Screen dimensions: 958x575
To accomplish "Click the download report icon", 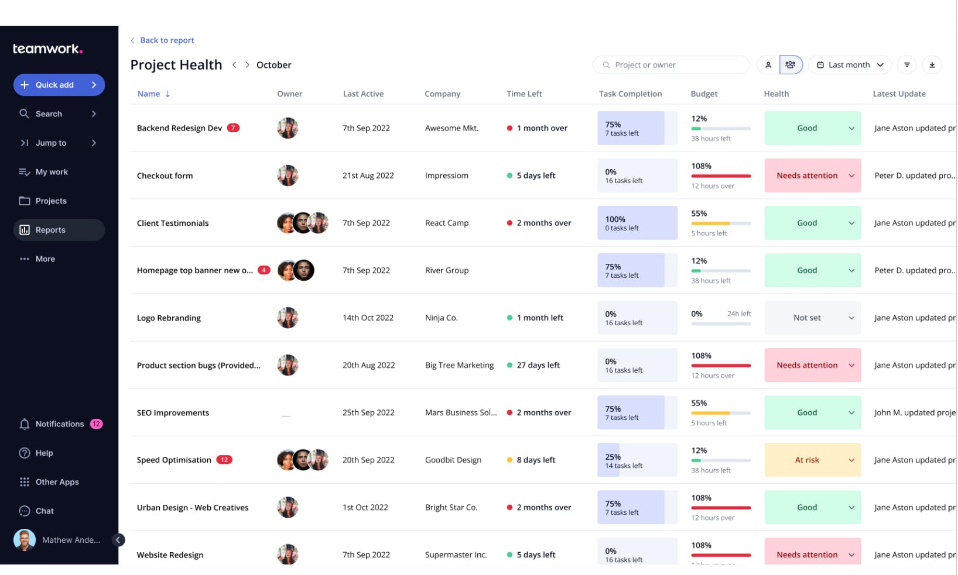I will pos(932,65).
